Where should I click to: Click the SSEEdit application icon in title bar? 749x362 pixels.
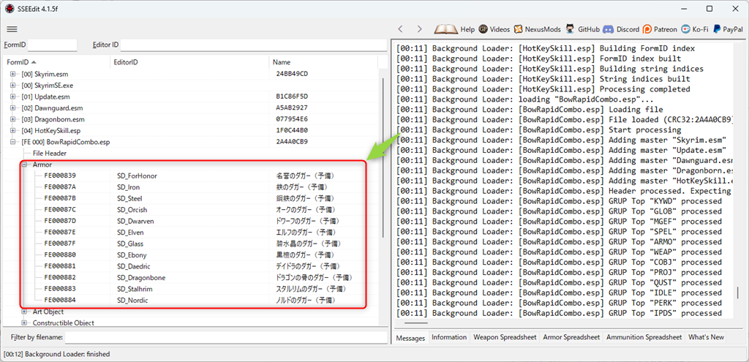click(10, 8)
